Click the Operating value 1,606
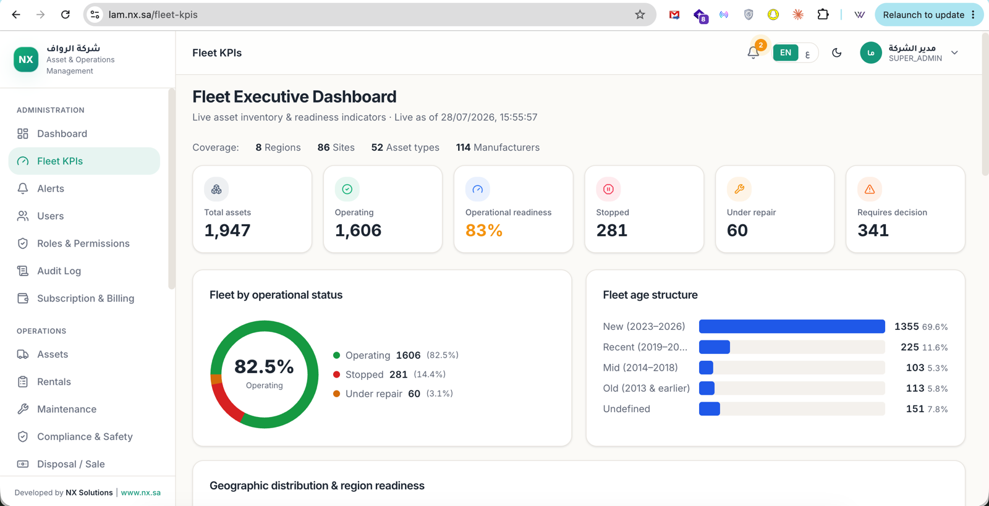The width and height of the screenshot is (989, 506). tap(359, 230)
